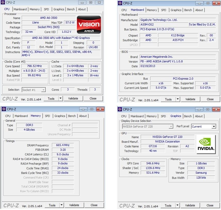
Task: Click the DRAM Frequency 665.4 MHz value
Action: (63, 145)
